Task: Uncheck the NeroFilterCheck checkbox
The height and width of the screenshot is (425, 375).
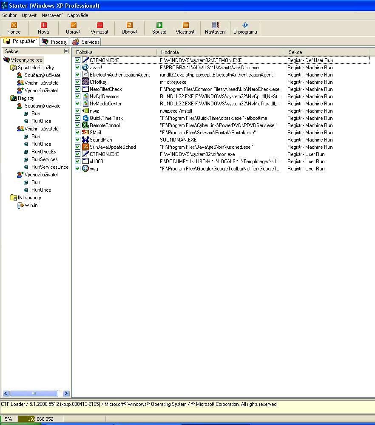Action: click(x=77, y=89)
